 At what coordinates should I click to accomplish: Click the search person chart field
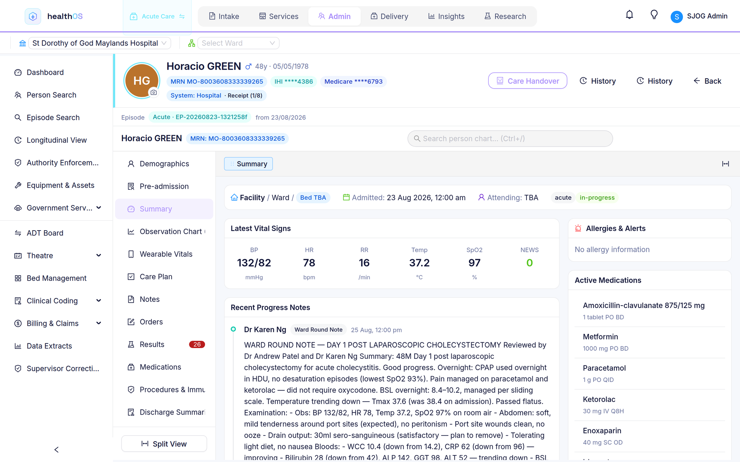coord(510,139)
